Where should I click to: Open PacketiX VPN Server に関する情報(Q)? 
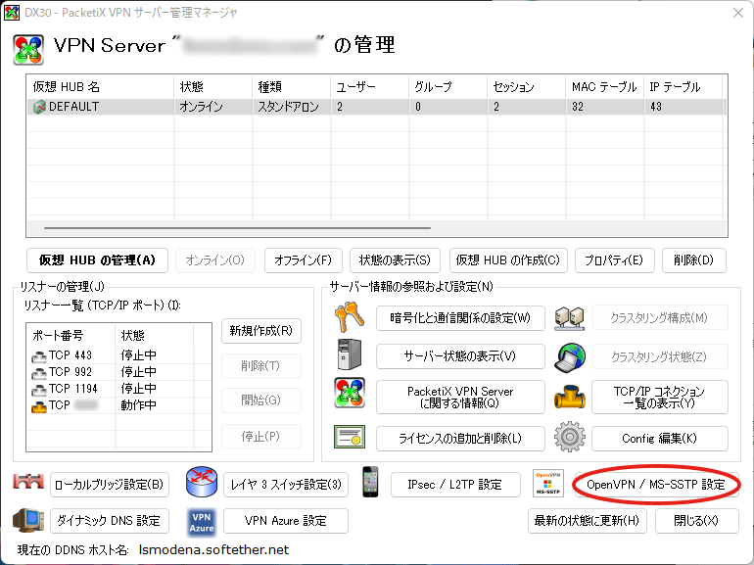click(460, 398)
